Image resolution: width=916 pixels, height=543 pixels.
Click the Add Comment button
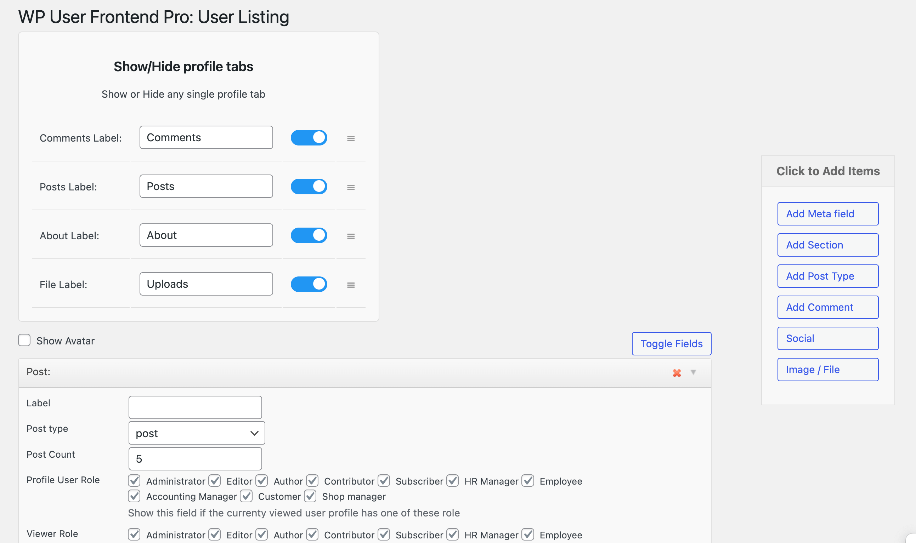[828, 307]
